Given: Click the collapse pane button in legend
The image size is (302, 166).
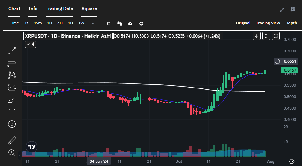Looking at the screenshot, I should pos(266,36).
